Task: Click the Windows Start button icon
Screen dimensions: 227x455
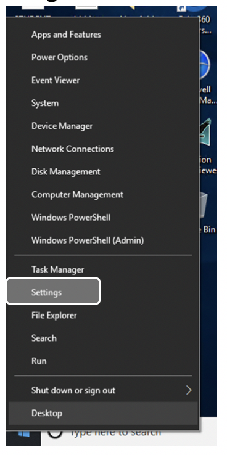Action: point(23,435)
